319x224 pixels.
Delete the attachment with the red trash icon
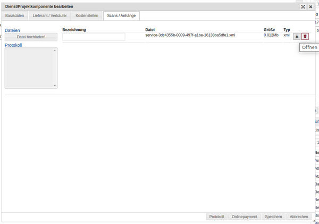coord(305,36)
